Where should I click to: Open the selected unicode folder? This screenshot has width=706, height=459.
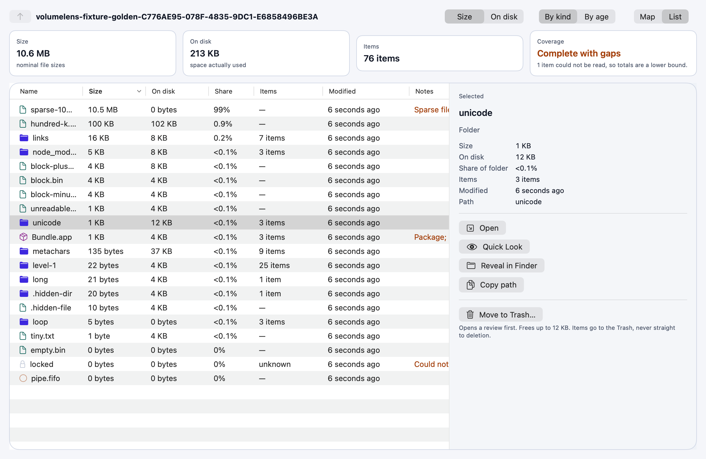482,228
